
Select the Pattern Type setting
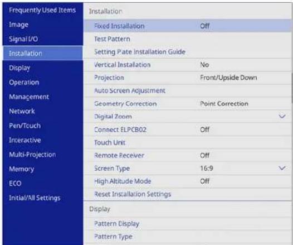point(188,237)
